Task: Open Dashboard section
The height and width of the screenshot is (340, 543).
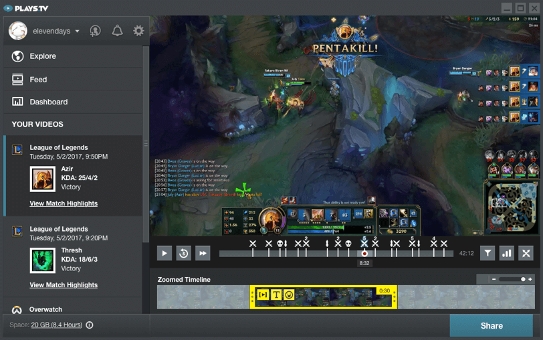Action: pos(73,102)
